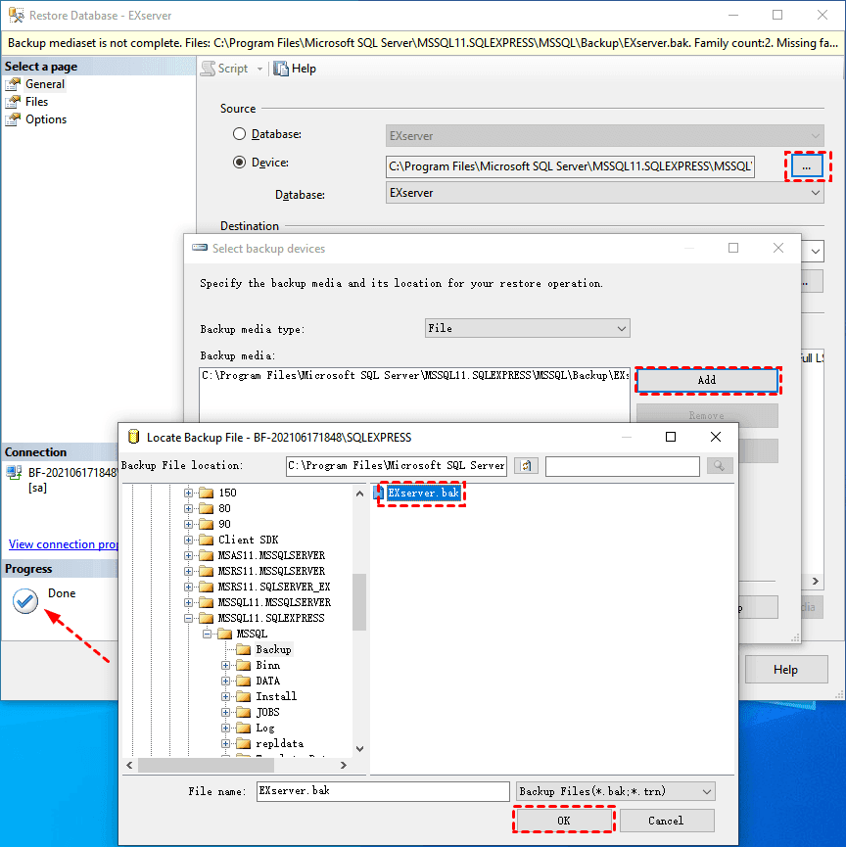Collapse the MSSQL11.SQLEXPRESS folder
Screen dimensions: 846x847
pyautogui.click(x=188, y=618)
